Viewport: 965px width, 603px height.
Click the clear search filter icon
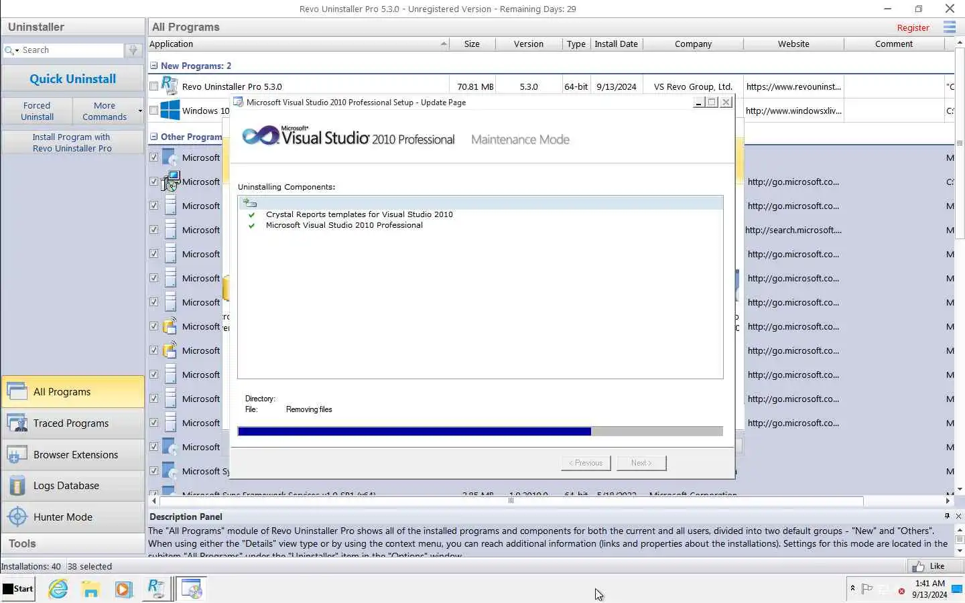133,50
